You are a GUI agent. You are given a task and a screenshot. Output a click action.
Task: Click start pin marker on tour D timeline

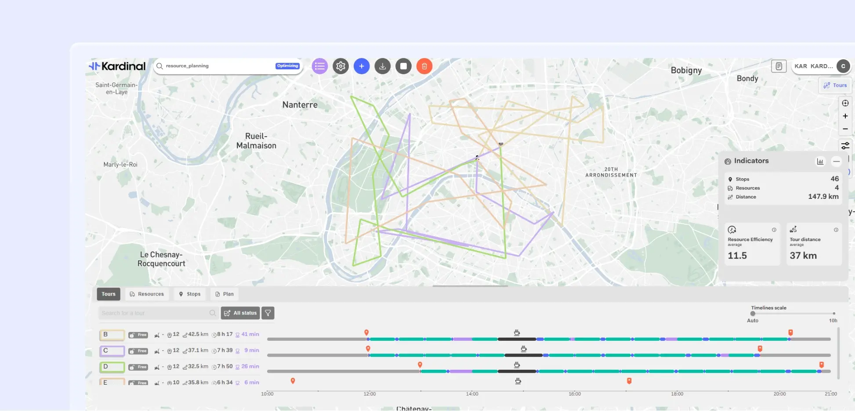420,364
